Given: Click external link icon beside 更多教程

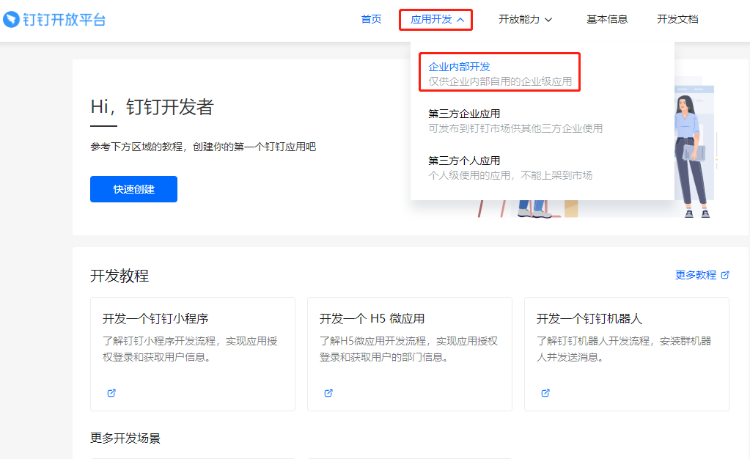Looking at the screenshot, I should point(725,275).
